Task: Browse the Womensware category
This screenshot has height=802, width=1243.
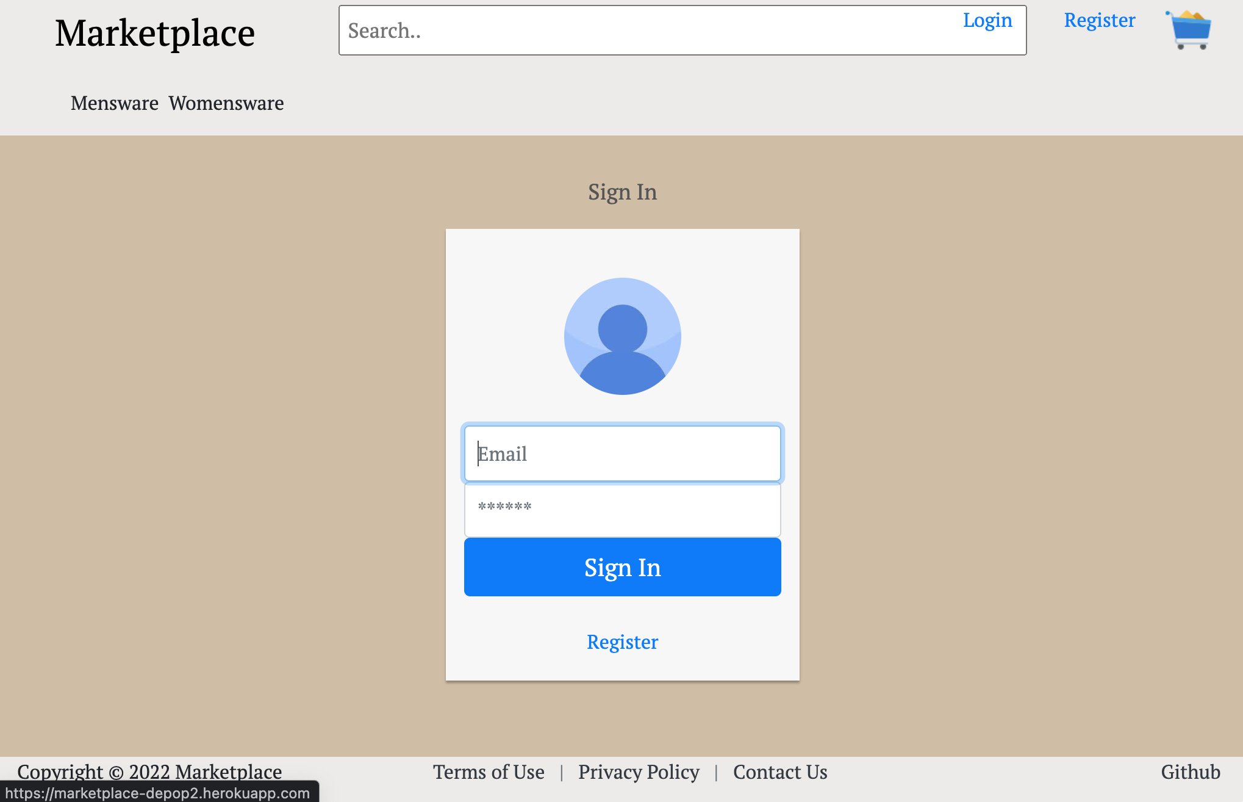Action: 226,103
